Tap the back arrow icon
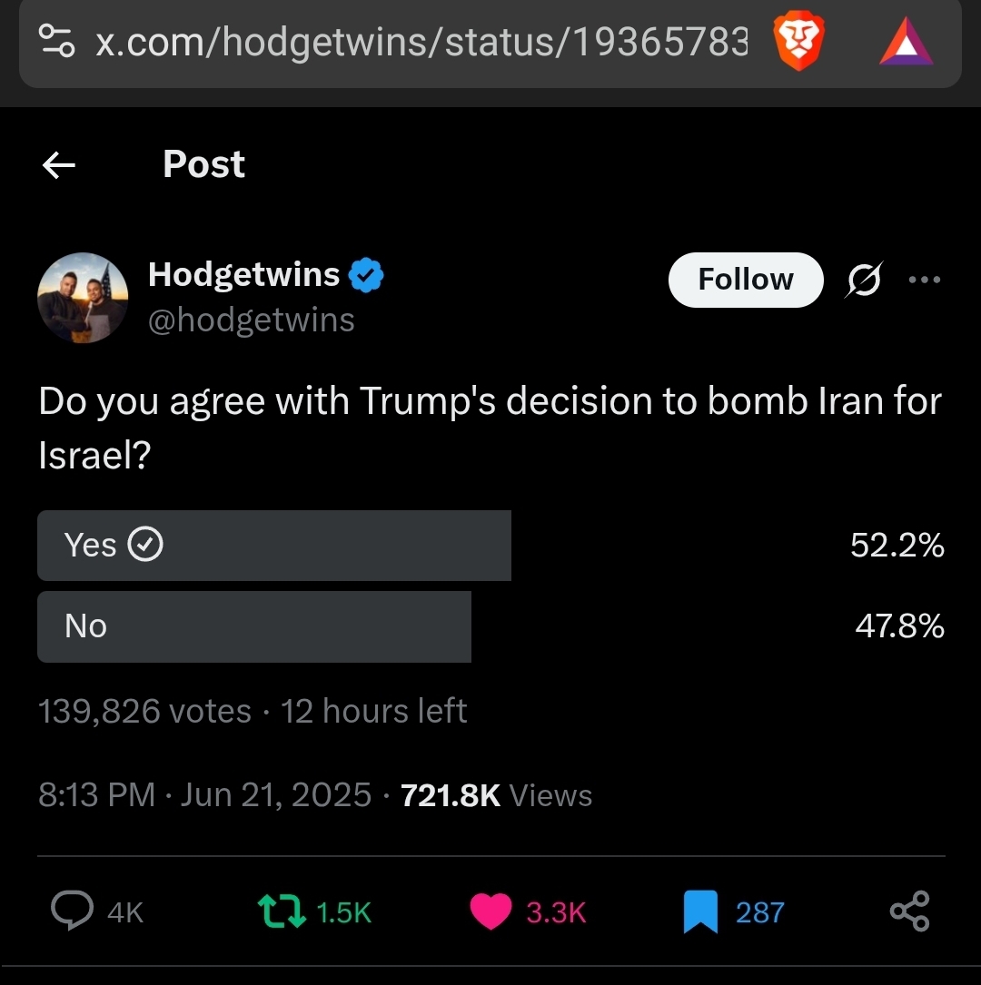Image resolution: width=981 pixels, height=985 pixels. coord(59,165)
